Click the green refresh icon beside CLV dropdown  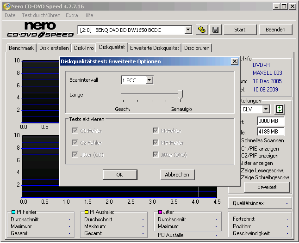click(x=280, y=109)
